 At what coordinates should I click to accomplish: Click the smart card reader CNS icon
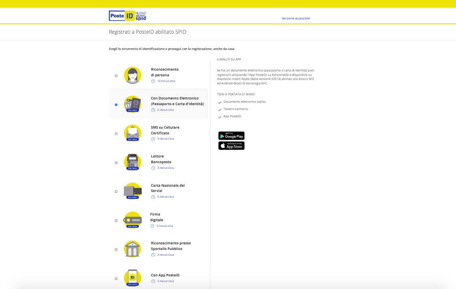(x=133, y=191)
